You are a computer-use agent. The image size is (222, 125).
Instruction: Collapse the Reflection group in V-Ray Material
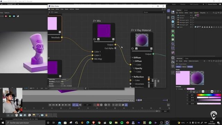coord(133,77)
